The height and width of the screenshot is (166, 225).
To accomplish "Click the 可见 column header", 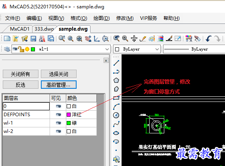I will 58,98.
